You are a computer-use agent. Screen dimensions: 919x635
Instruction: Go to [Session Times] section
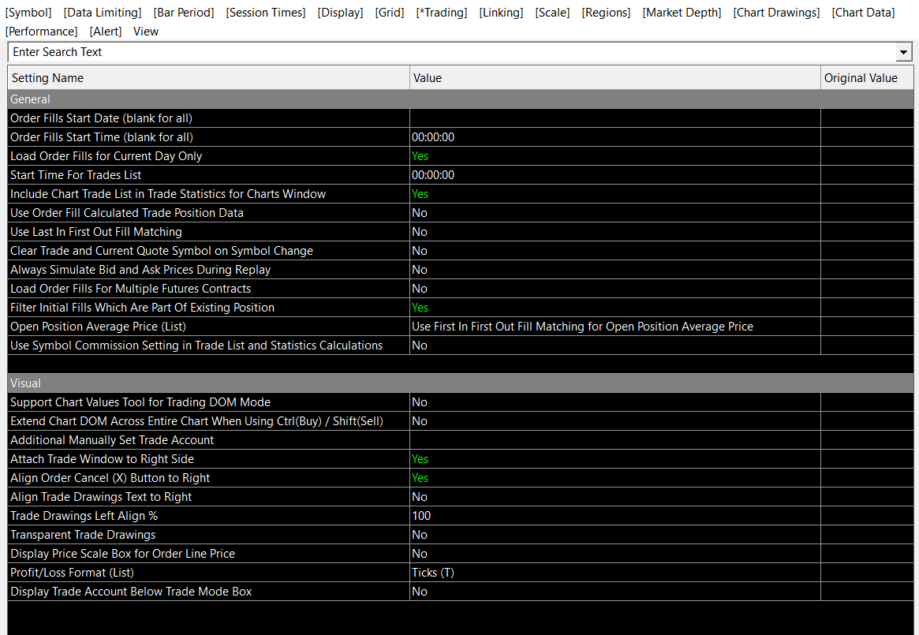click(266, 13)
